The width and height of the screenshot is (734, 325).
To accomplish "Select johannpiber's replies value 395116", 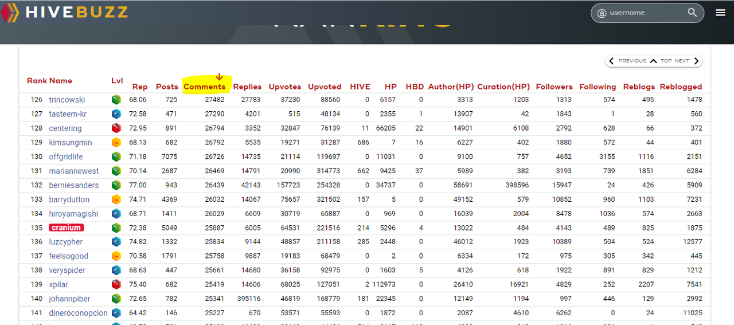I will point(248,299).
